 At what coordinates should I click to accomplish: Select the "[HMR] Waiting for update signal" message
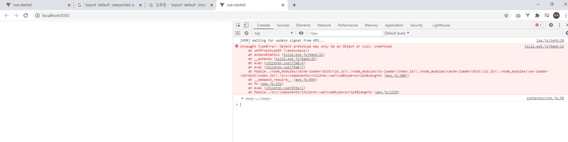[282, 40]
